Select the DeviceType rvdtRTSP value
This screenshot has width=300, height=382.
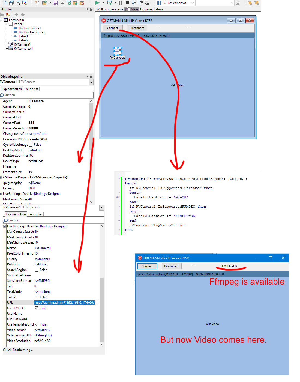click(x=36, y=161)
